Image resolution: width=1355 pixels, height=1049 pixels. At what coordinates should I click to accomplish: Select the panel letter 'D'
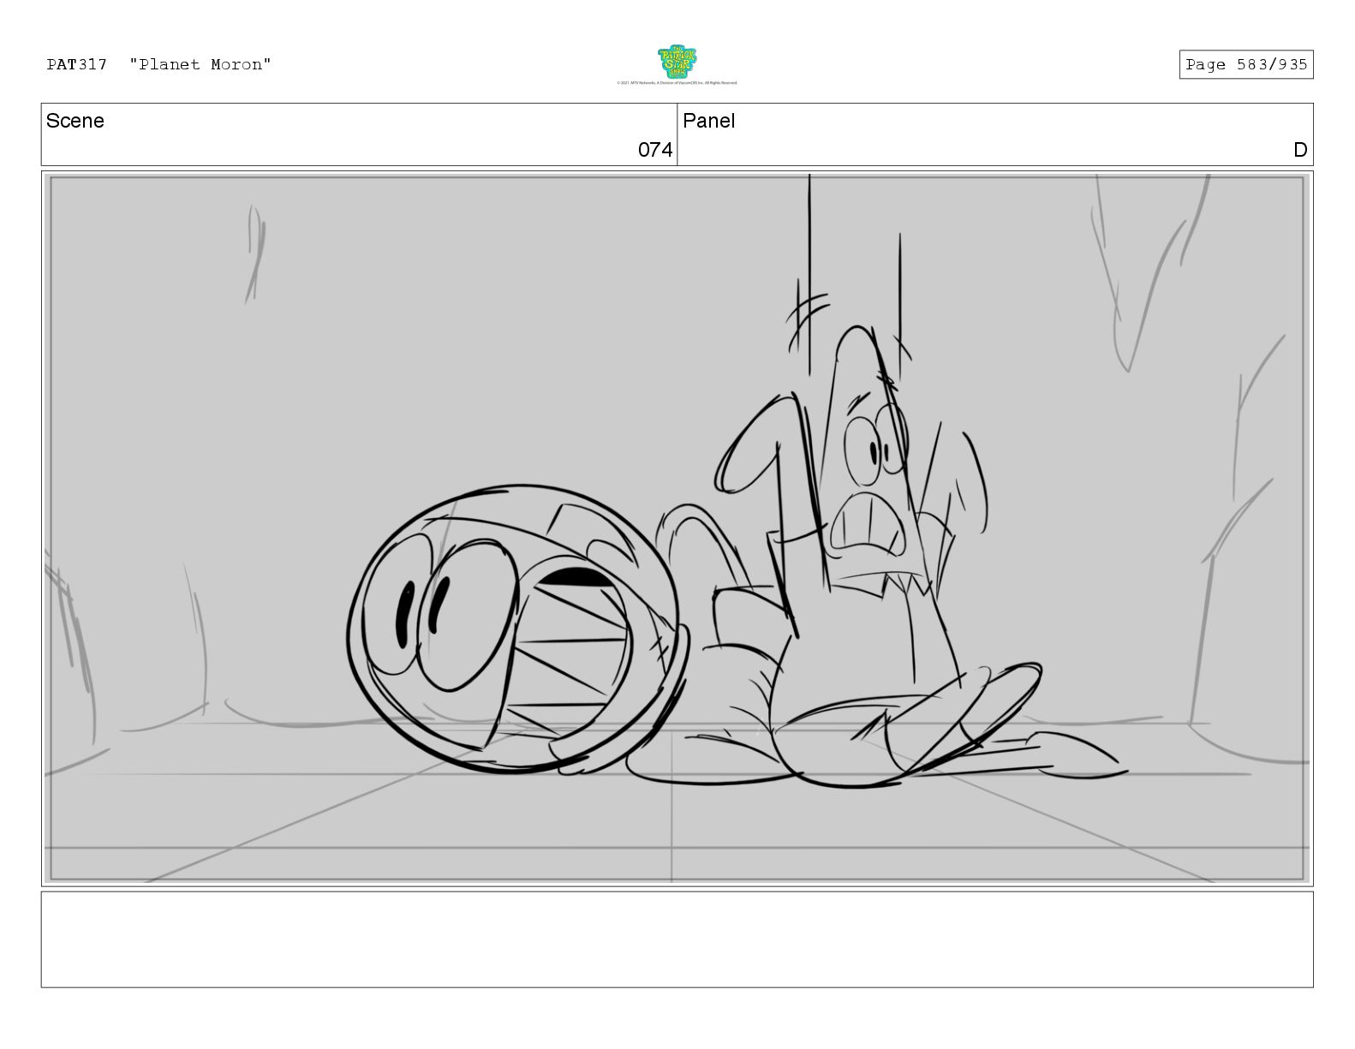(x=1300, y=150)
